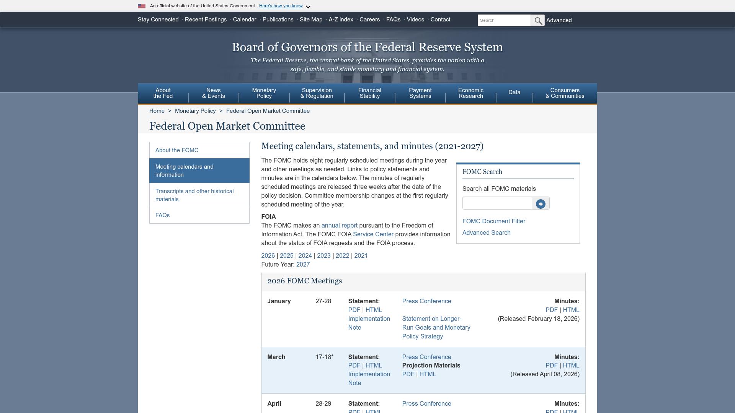Open the Calendar link in top bar

pyautogui.click(x=245, y=20)
